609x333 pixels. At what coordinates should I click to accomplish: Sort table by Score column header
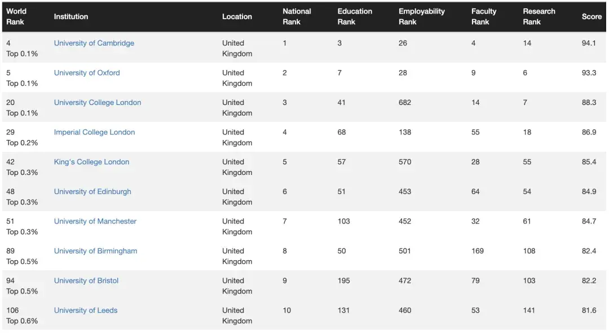click(592, 17)
